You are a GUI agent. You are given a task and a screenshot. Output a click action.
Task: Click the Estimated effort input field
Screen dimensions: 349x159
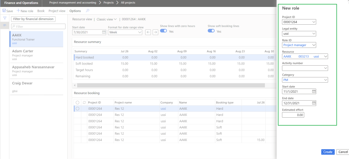293,115
